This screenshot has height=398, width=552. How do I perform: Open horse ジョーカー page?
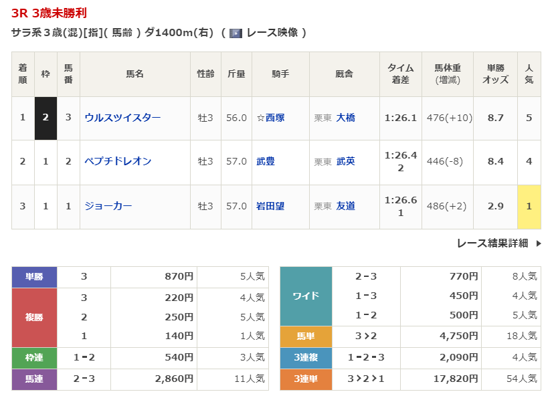108,206
